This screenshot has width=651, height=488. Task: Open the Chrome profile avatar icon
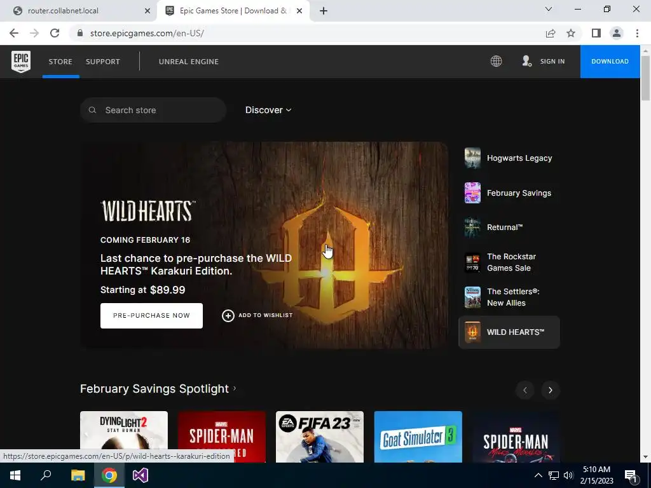617,33
